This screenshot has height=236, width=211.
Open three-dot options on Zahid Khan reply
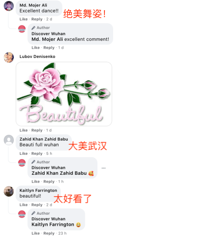(103, 168)
